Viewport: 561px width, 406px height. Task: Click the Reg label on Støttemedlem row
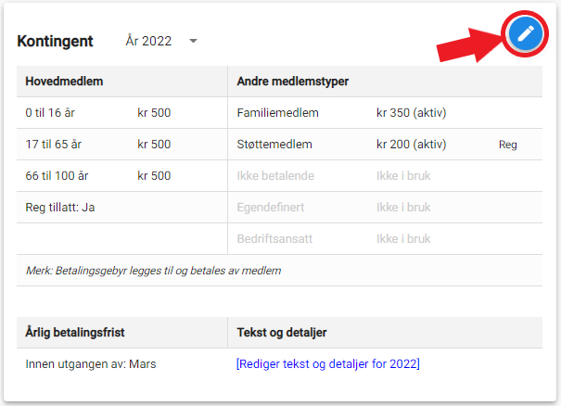coord(508,145)
